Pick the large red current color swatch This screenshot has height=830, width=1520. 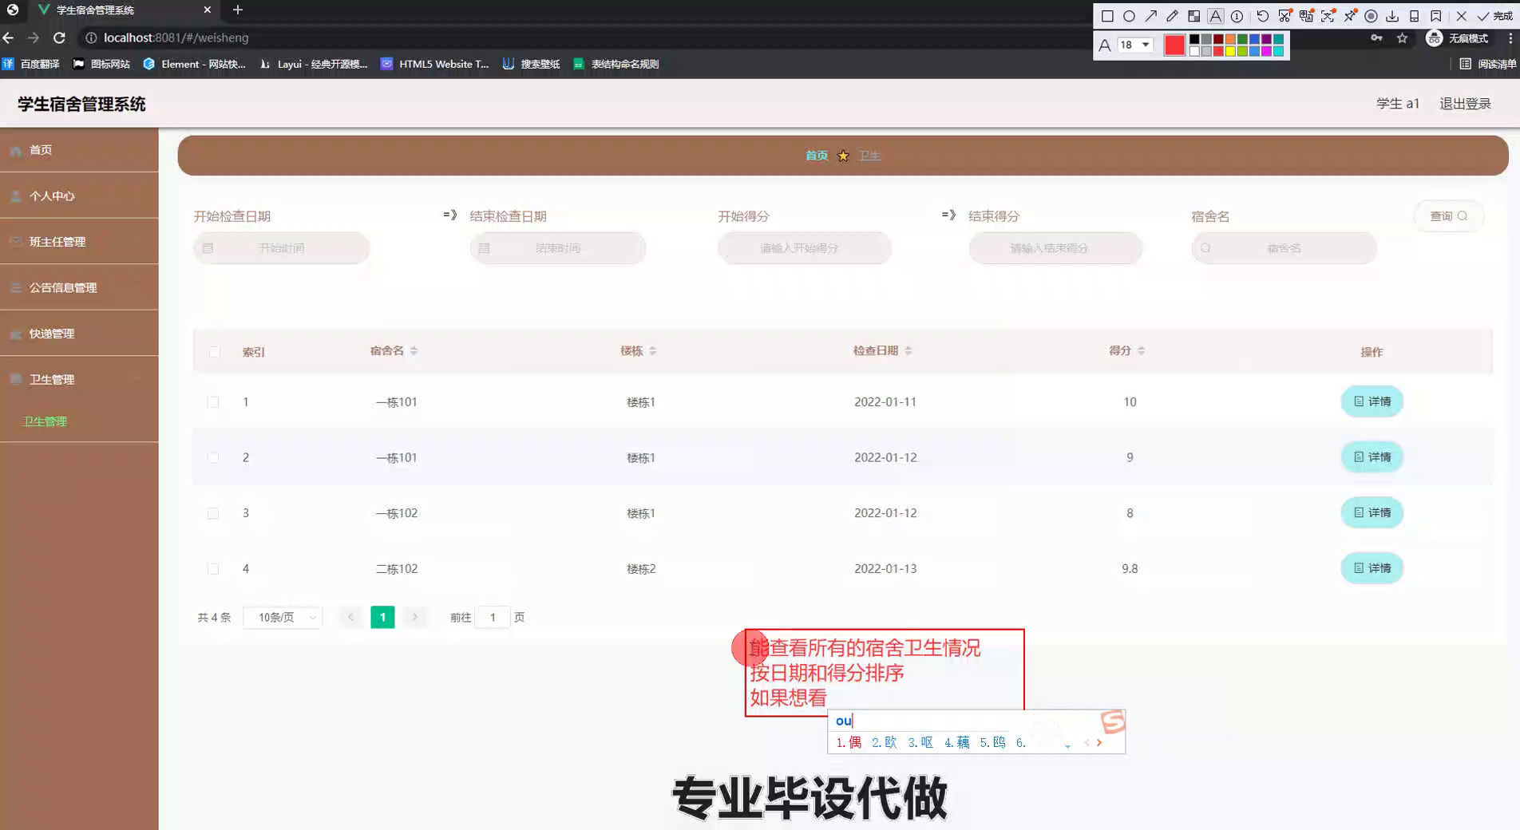tap(1174, 45)
